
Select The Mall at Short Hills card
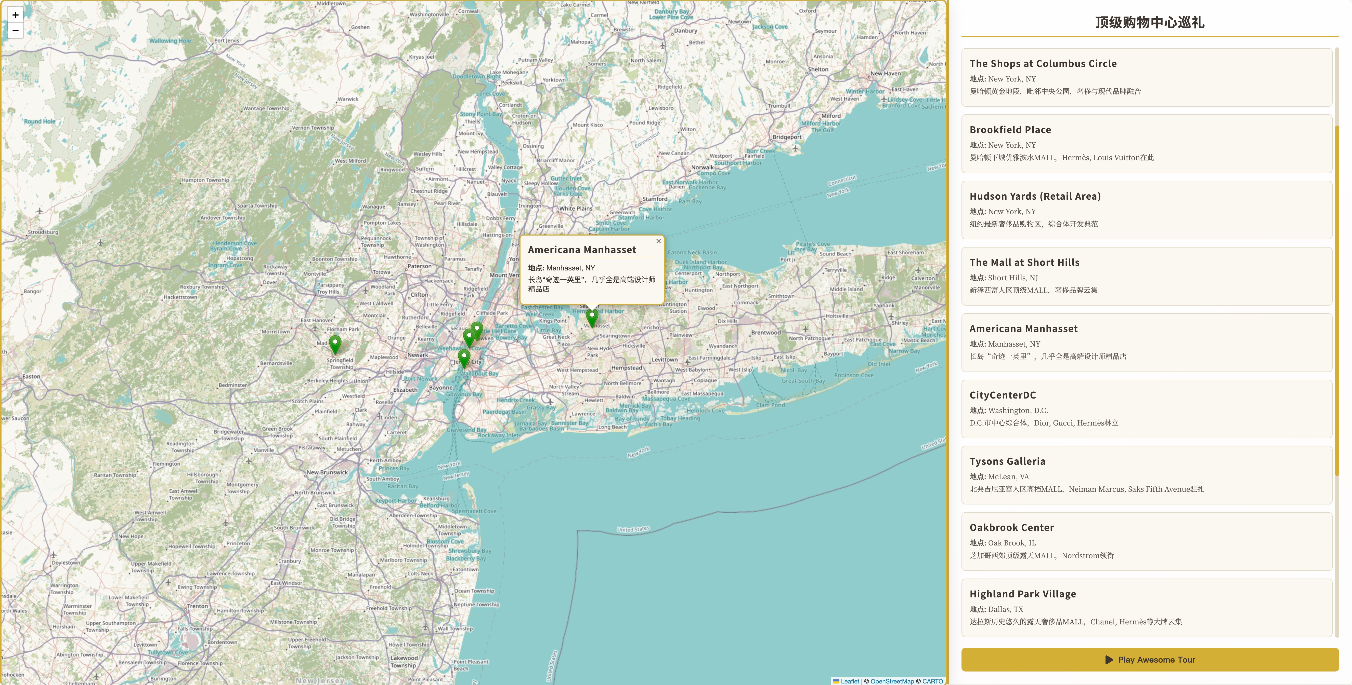(x=1147, y=276)
